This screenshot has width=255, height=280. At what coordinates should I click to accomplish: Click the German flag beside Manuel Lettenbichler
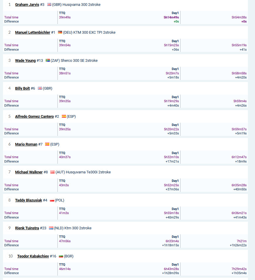click(60, 32)
